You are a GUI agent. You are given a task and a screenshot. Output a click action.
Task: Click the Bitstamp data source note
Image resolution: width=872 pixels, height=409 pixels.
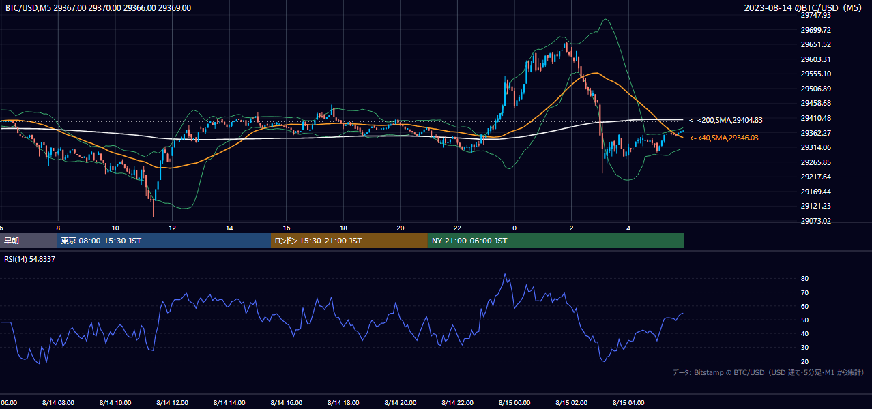[768, 372]
